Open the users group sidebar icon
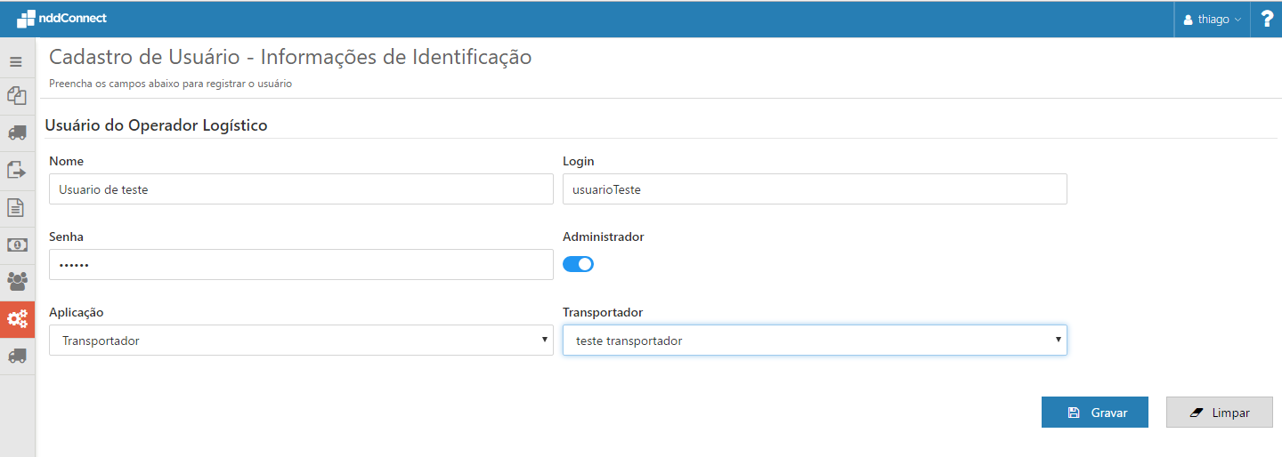This screenshot has width=1282, height=457. 16,282
